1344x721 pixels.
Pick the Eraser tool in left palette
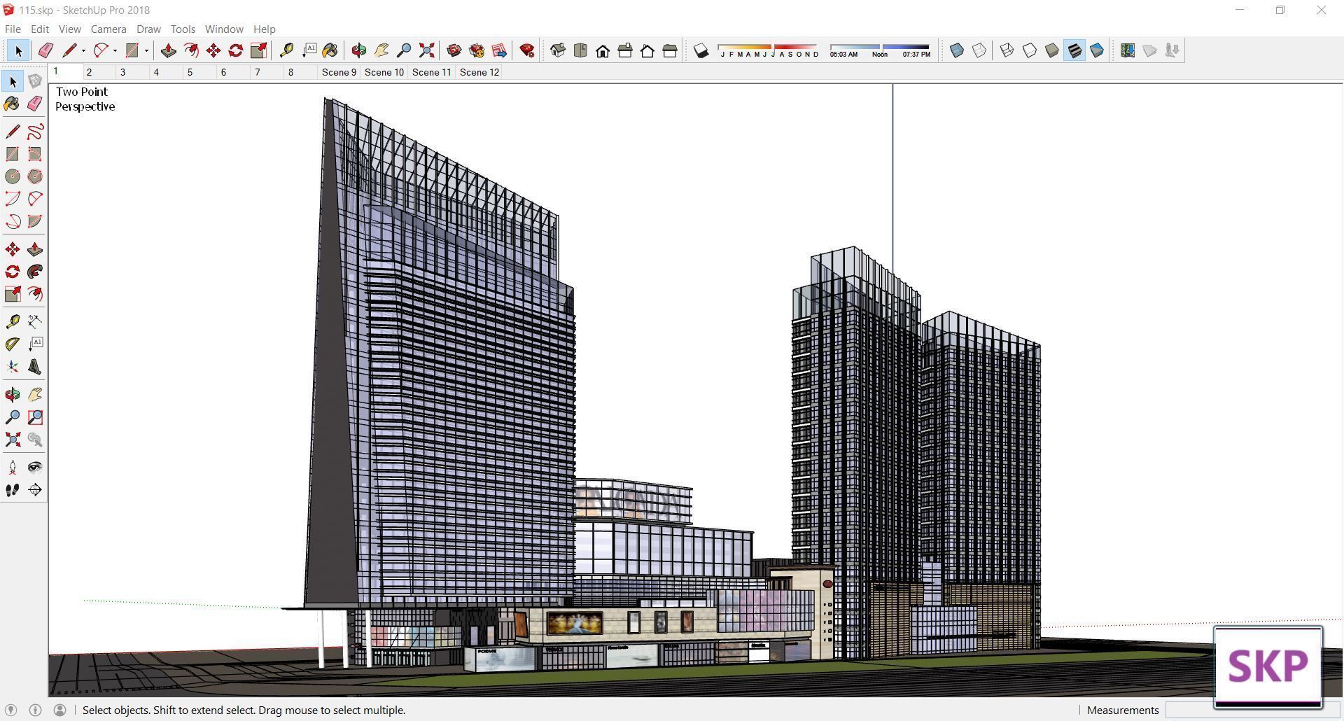coord(35,104)
